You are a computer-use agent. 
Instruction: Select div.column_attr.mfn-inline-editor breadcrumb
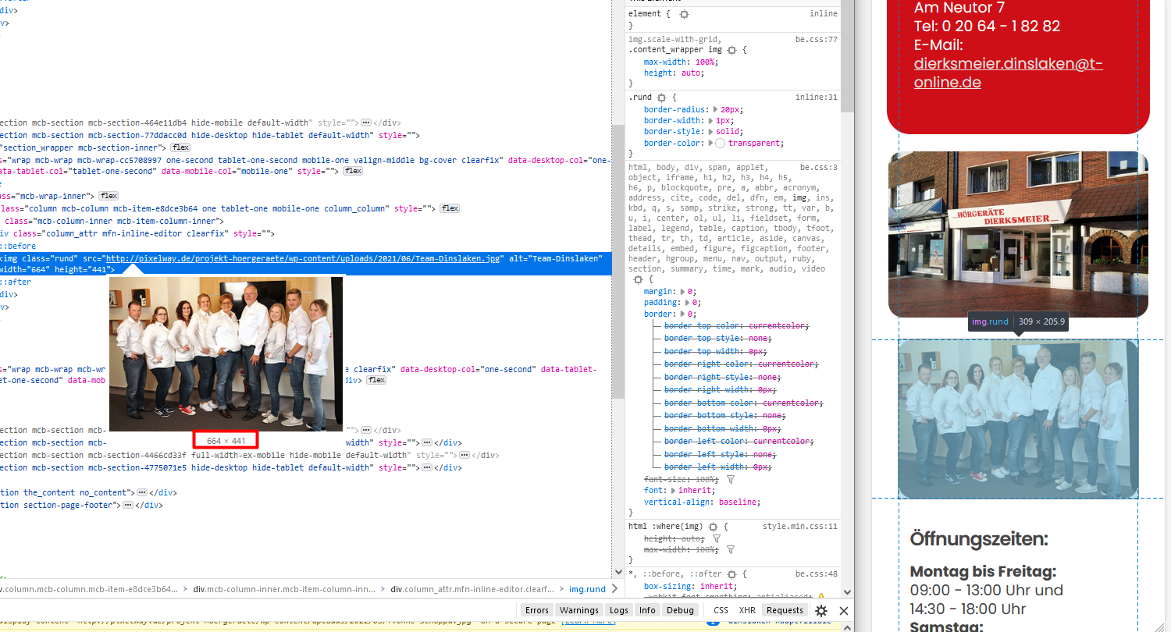pyautogui.click(x=474, y=589)
